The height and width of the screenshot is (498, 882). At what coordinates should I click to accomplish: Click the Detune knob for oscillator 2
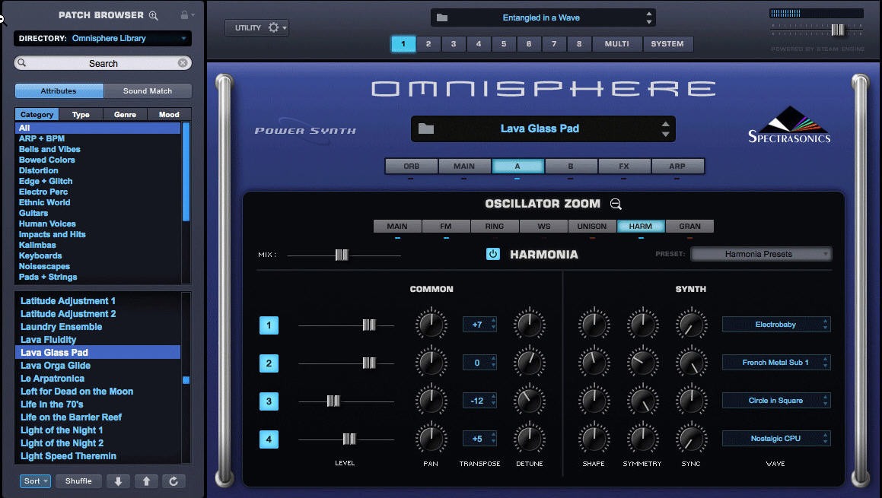pos(530,363)
